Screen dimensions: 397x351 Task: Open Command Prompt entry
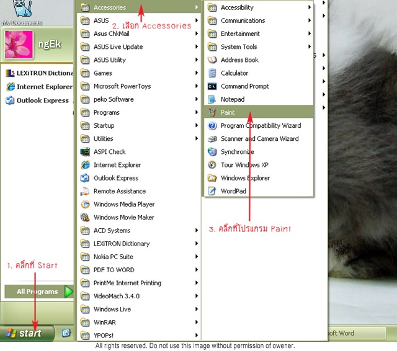[259, 86]
